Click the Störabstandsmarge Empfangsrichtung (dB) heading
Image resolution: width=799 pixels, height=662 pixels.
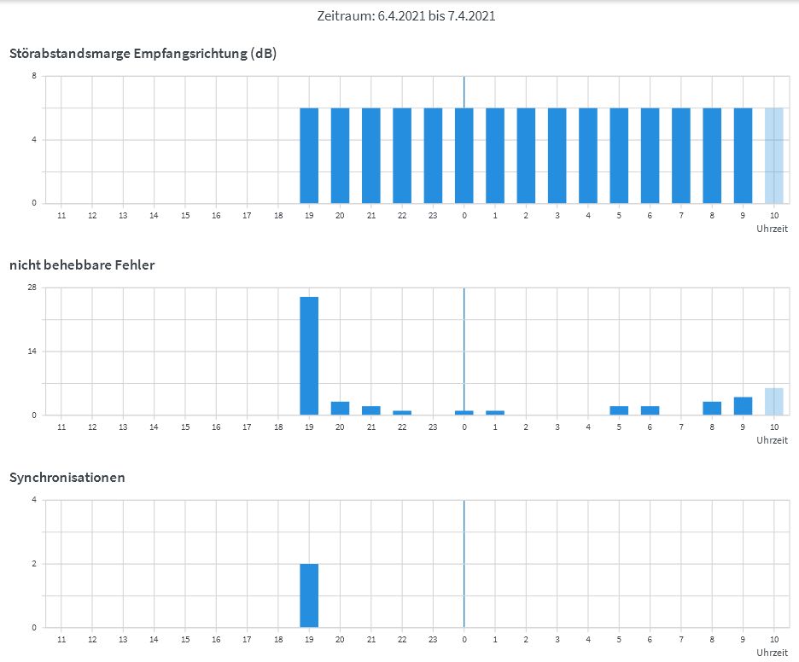click(143, 54)
